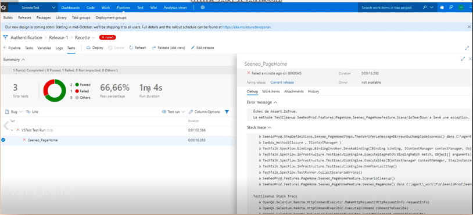
Task: Open project settings gear icon
Action: [x=203, y=8]
